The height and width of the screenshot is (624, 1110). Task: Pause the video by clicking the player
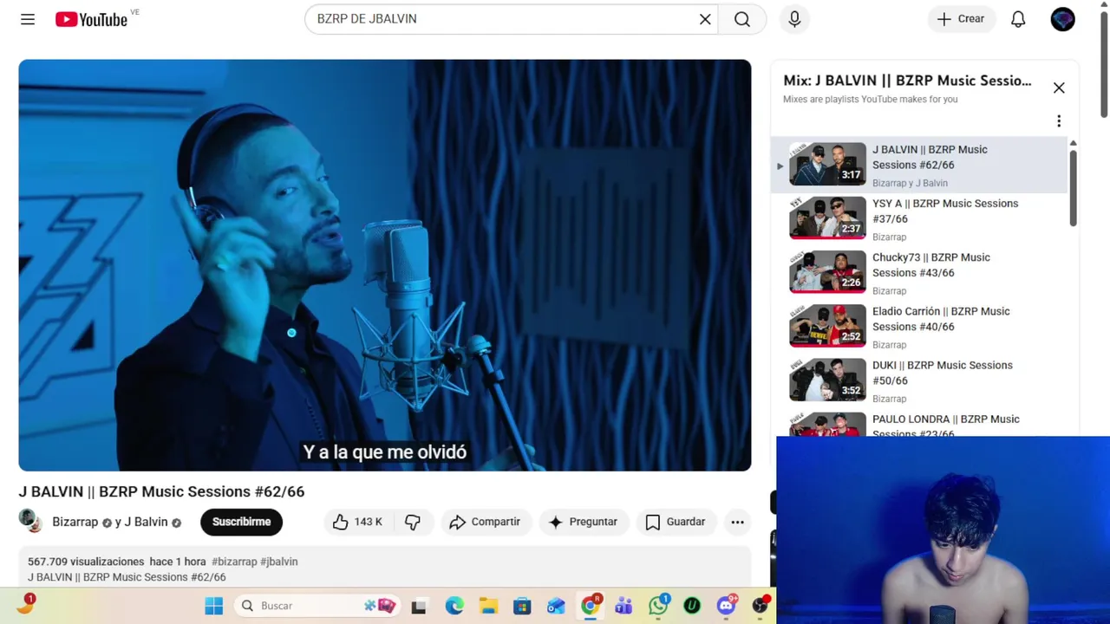pos(385,265)
